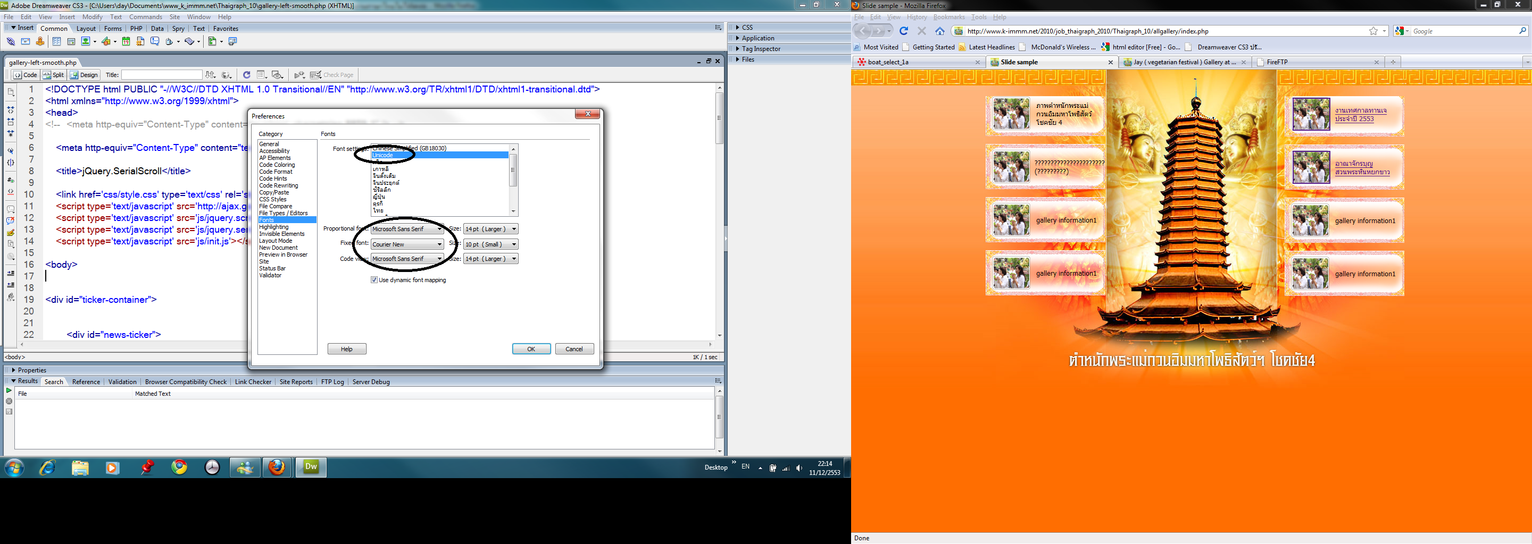Click the Windows Start orb

click(14, 467)
